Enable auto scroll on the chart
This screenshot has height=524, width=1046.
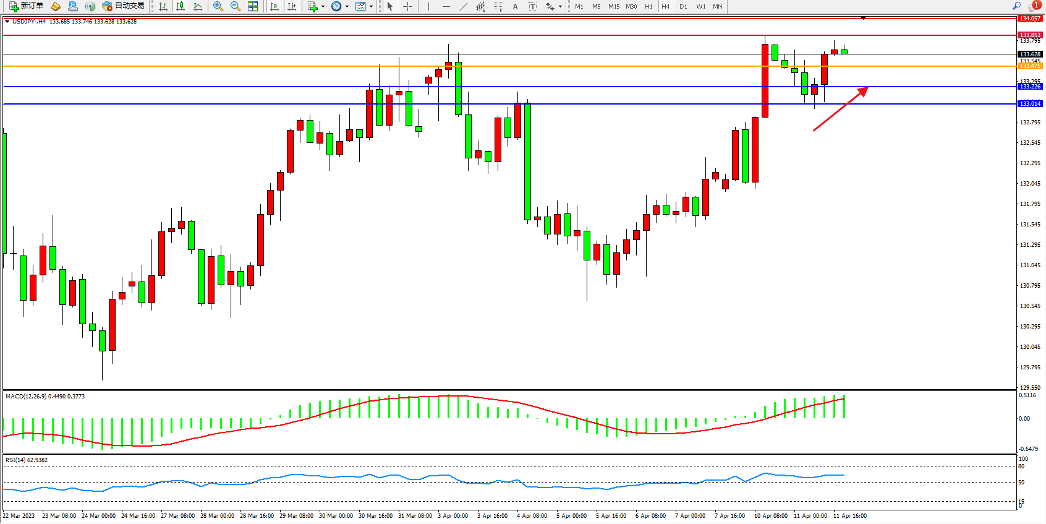[274, 6]
